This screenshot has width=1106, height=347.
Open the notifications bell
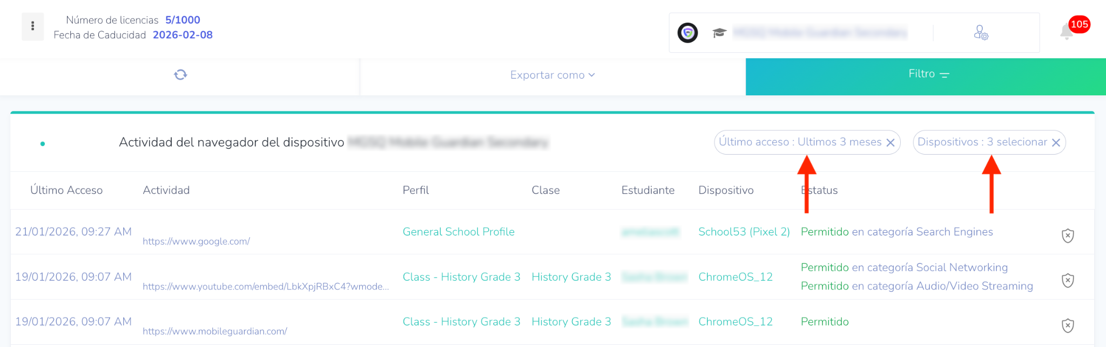(x=1067, y=32)
